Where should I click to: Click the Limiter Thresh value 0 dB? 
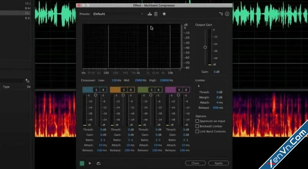pos(219,92)
